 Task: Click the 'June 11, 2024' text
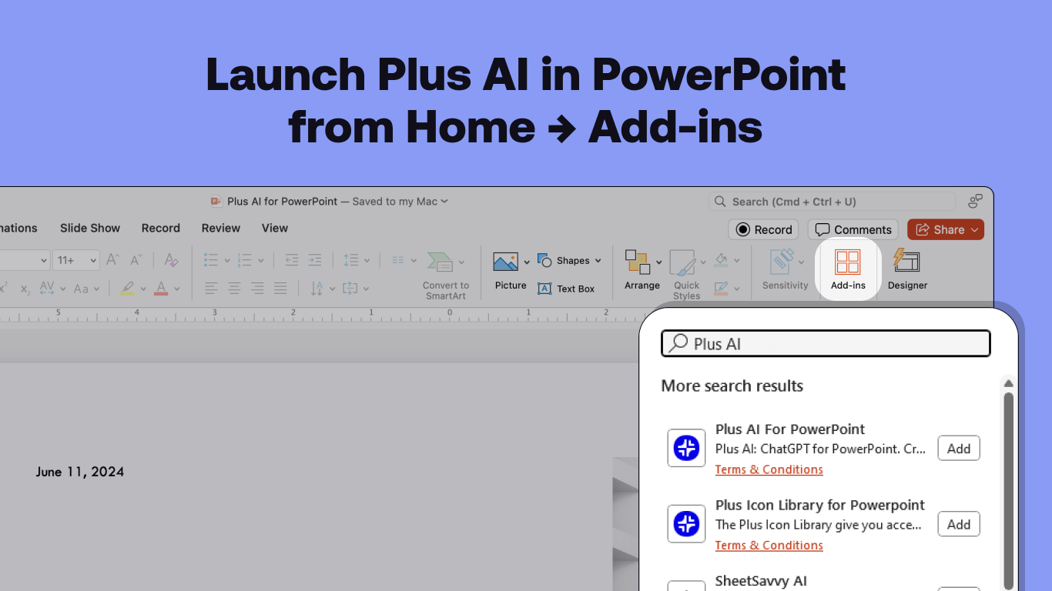click(x=80, y=472)
